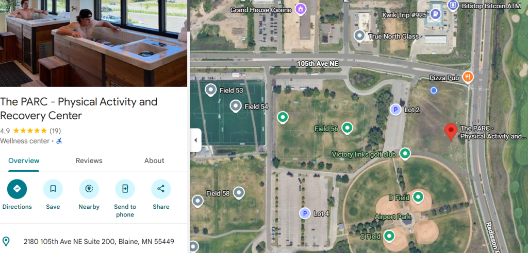Click the Directions icon button
528x253 pixels.
[17, 189]
